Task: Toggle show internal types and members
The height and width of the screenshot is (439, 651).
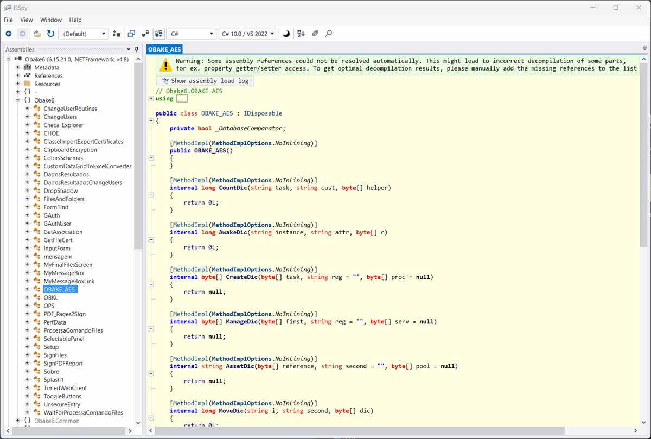Action: click(145, 34)
